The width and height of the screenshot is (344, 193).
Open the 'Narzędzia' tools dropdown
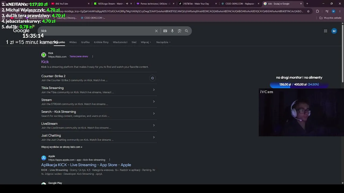point(163,42)
